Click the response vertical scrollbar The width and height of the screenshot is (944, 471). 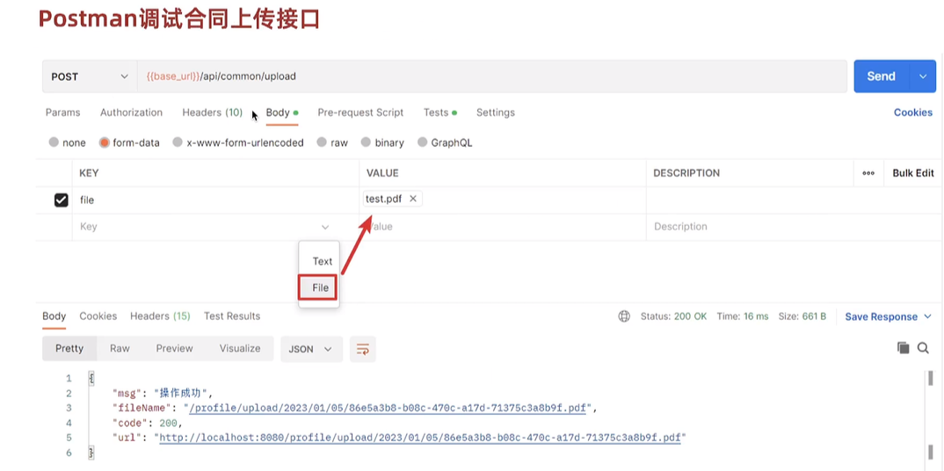930,415
